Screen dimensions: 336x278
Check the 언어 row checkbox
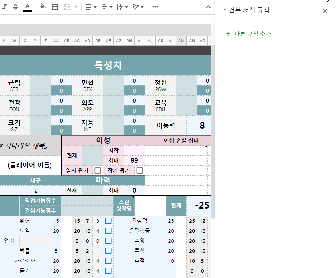pos(108,241)
